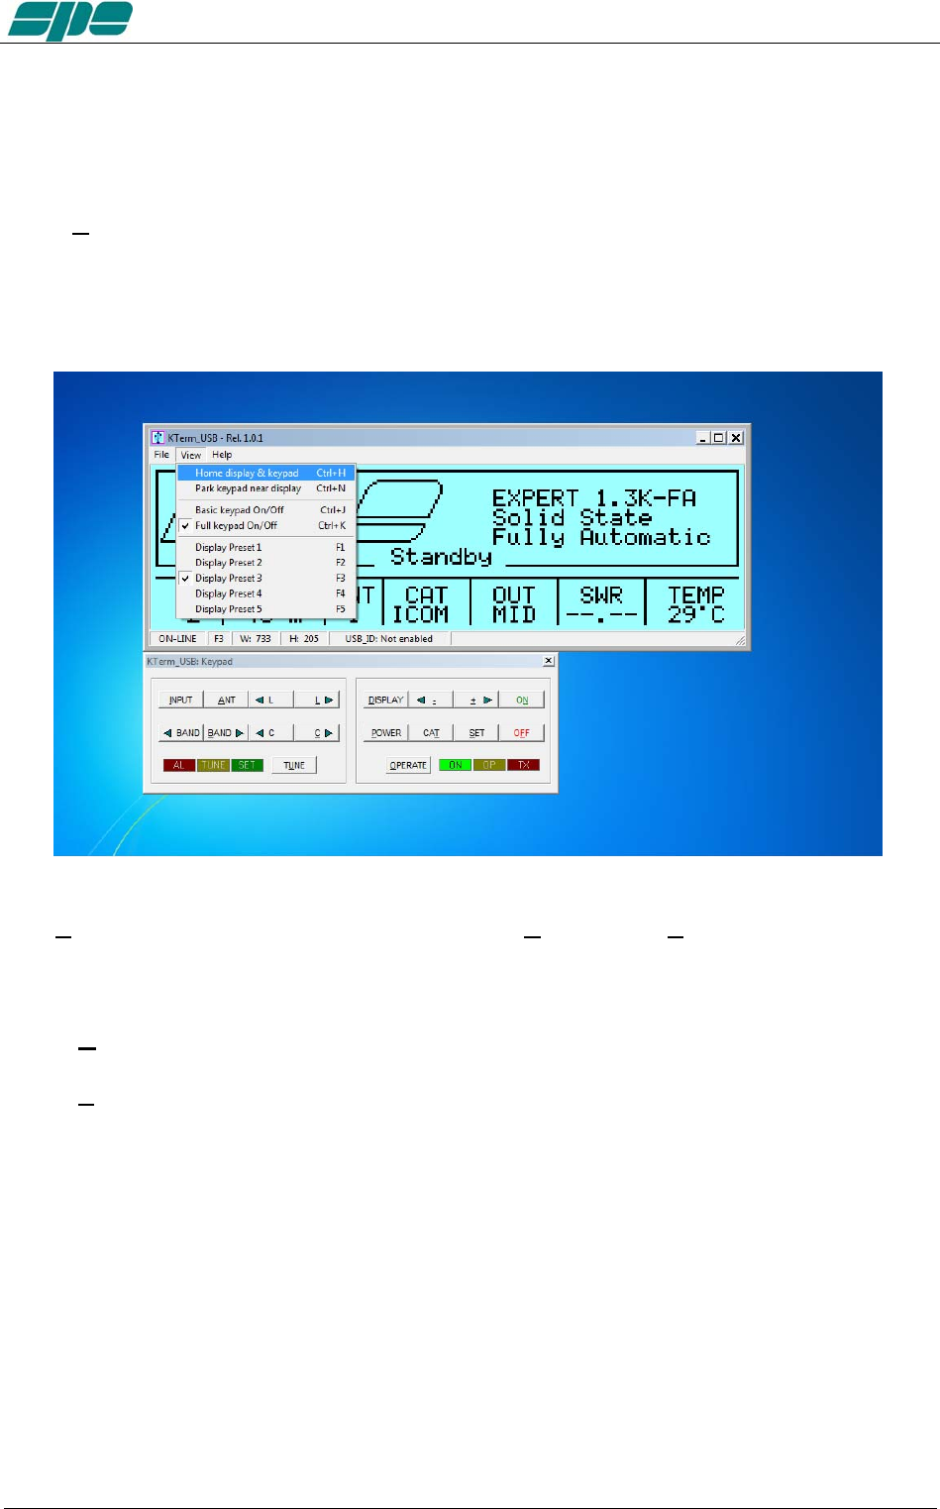Open the Help menu
This screenshot has height=1509, width=940.
(x=222, y=455)
